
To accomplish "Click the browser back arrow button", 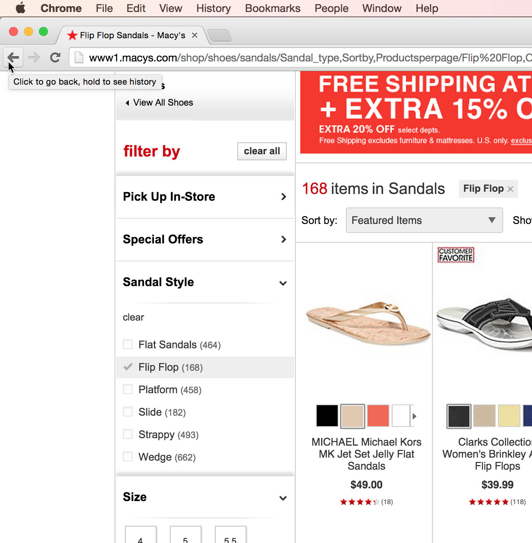I will click(x=13, y=58).
